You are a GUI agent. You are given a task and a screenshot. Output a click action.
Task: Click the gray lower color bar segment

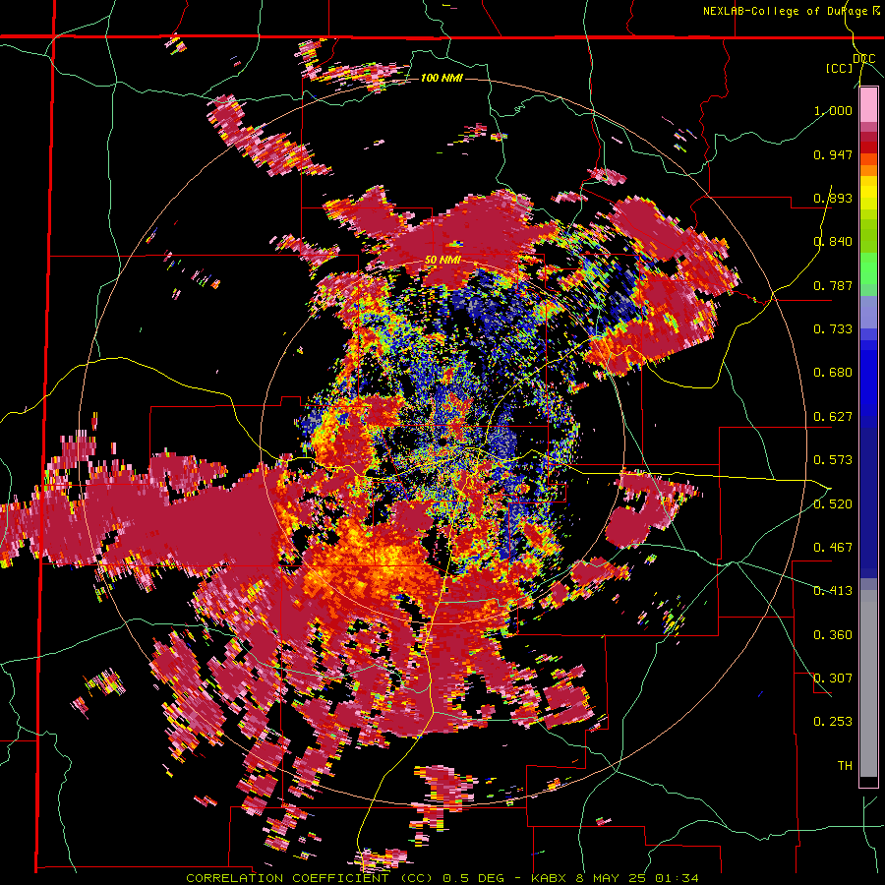(x=868, y=683)
